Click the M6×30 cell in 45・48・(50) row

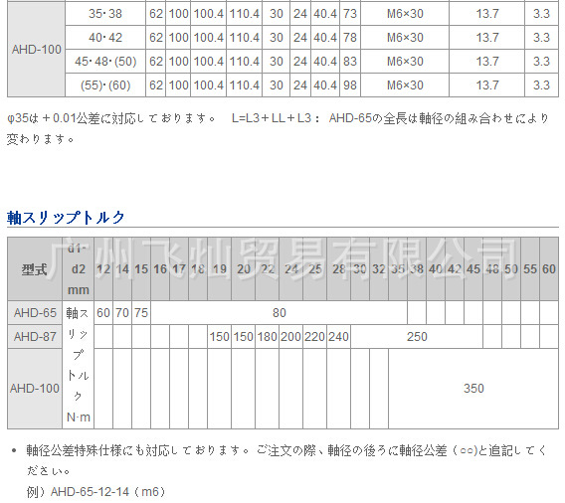point(405,62)
